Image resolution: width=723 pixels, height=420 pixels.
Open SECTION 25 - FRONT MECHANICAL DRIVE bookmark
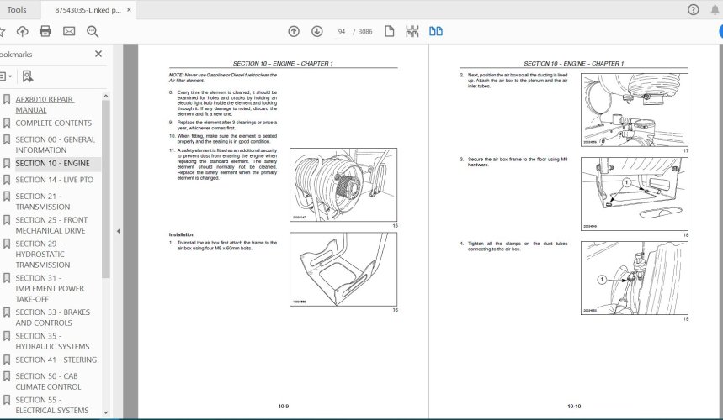point(51,225)
